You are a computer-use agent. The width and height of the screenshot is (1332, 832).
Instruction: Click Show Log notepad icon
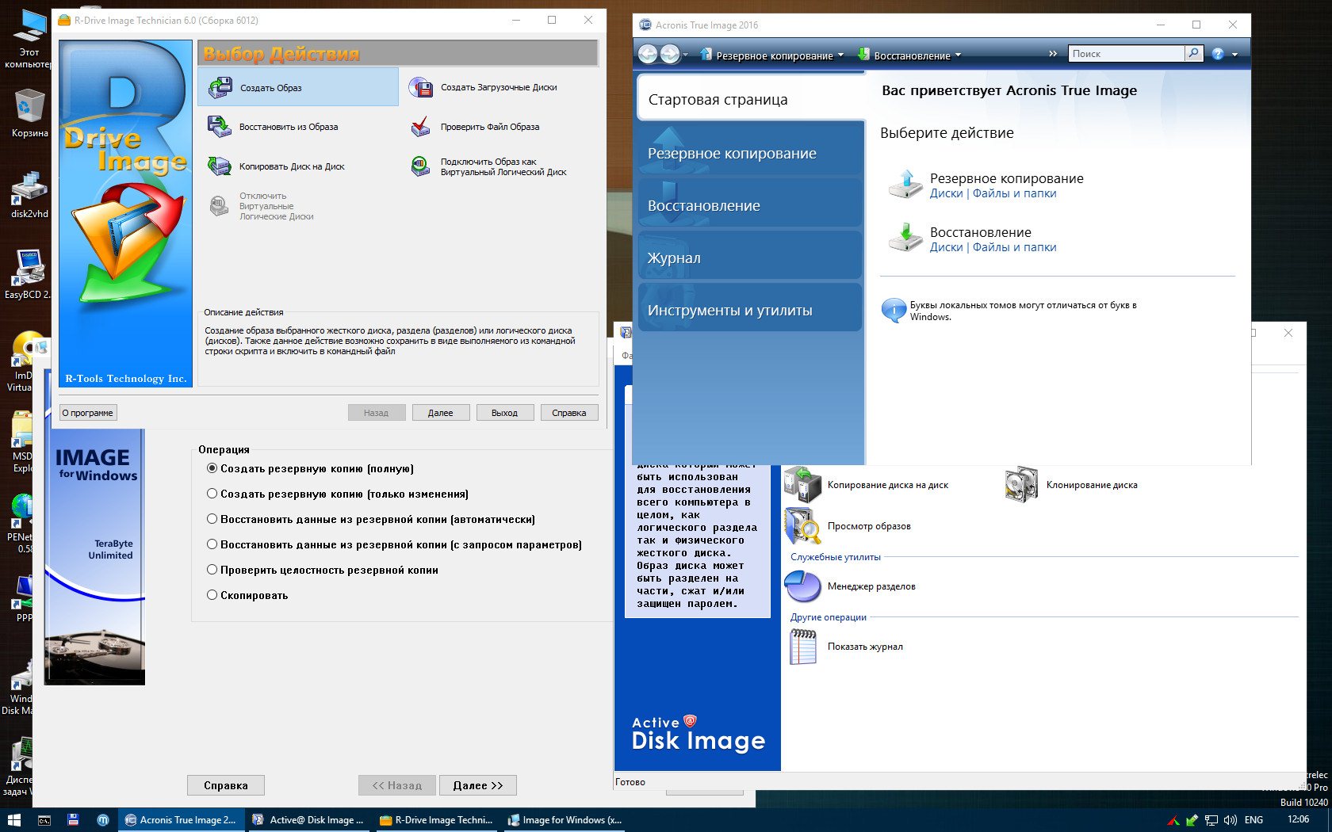[803, 647]
